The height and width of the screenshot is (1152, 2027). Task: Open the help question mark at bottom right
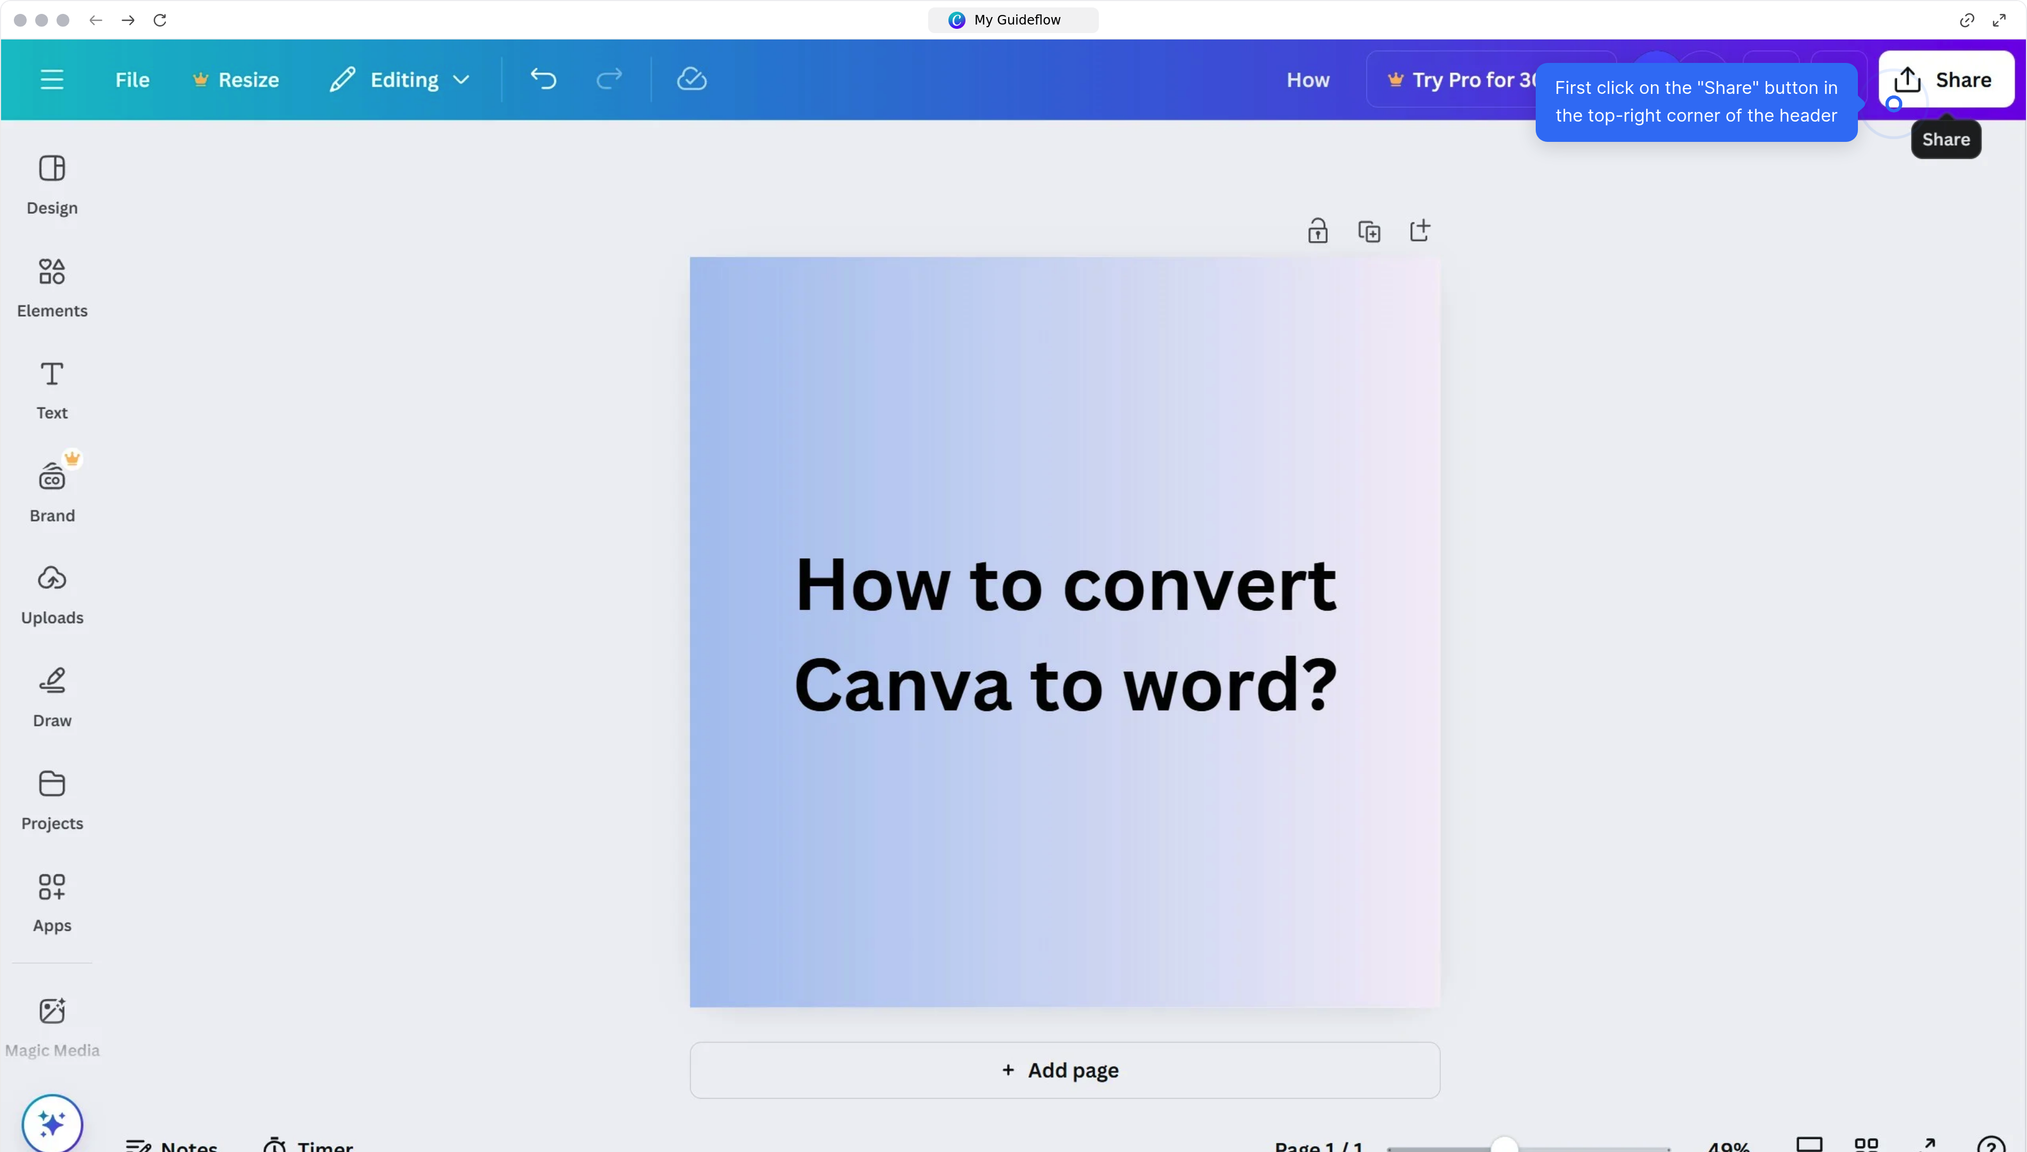point(1991,1144)
